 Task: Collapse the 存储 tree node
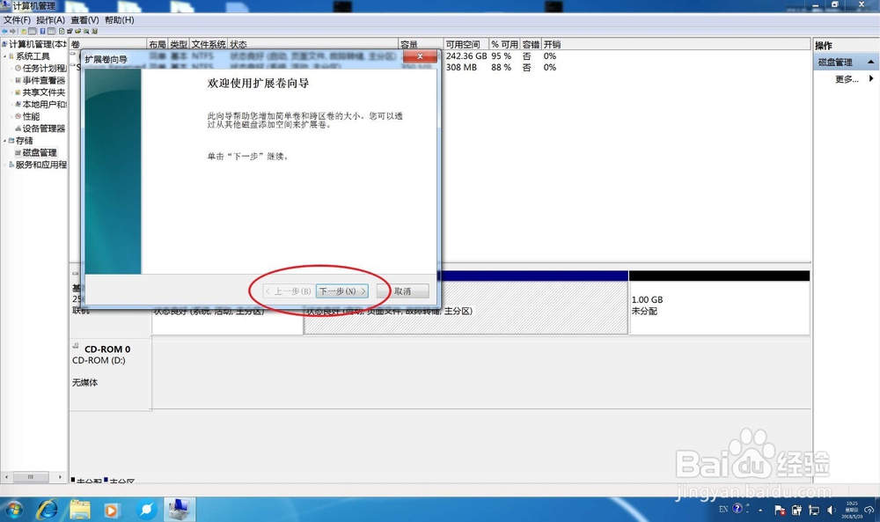[x=5, y=140]
